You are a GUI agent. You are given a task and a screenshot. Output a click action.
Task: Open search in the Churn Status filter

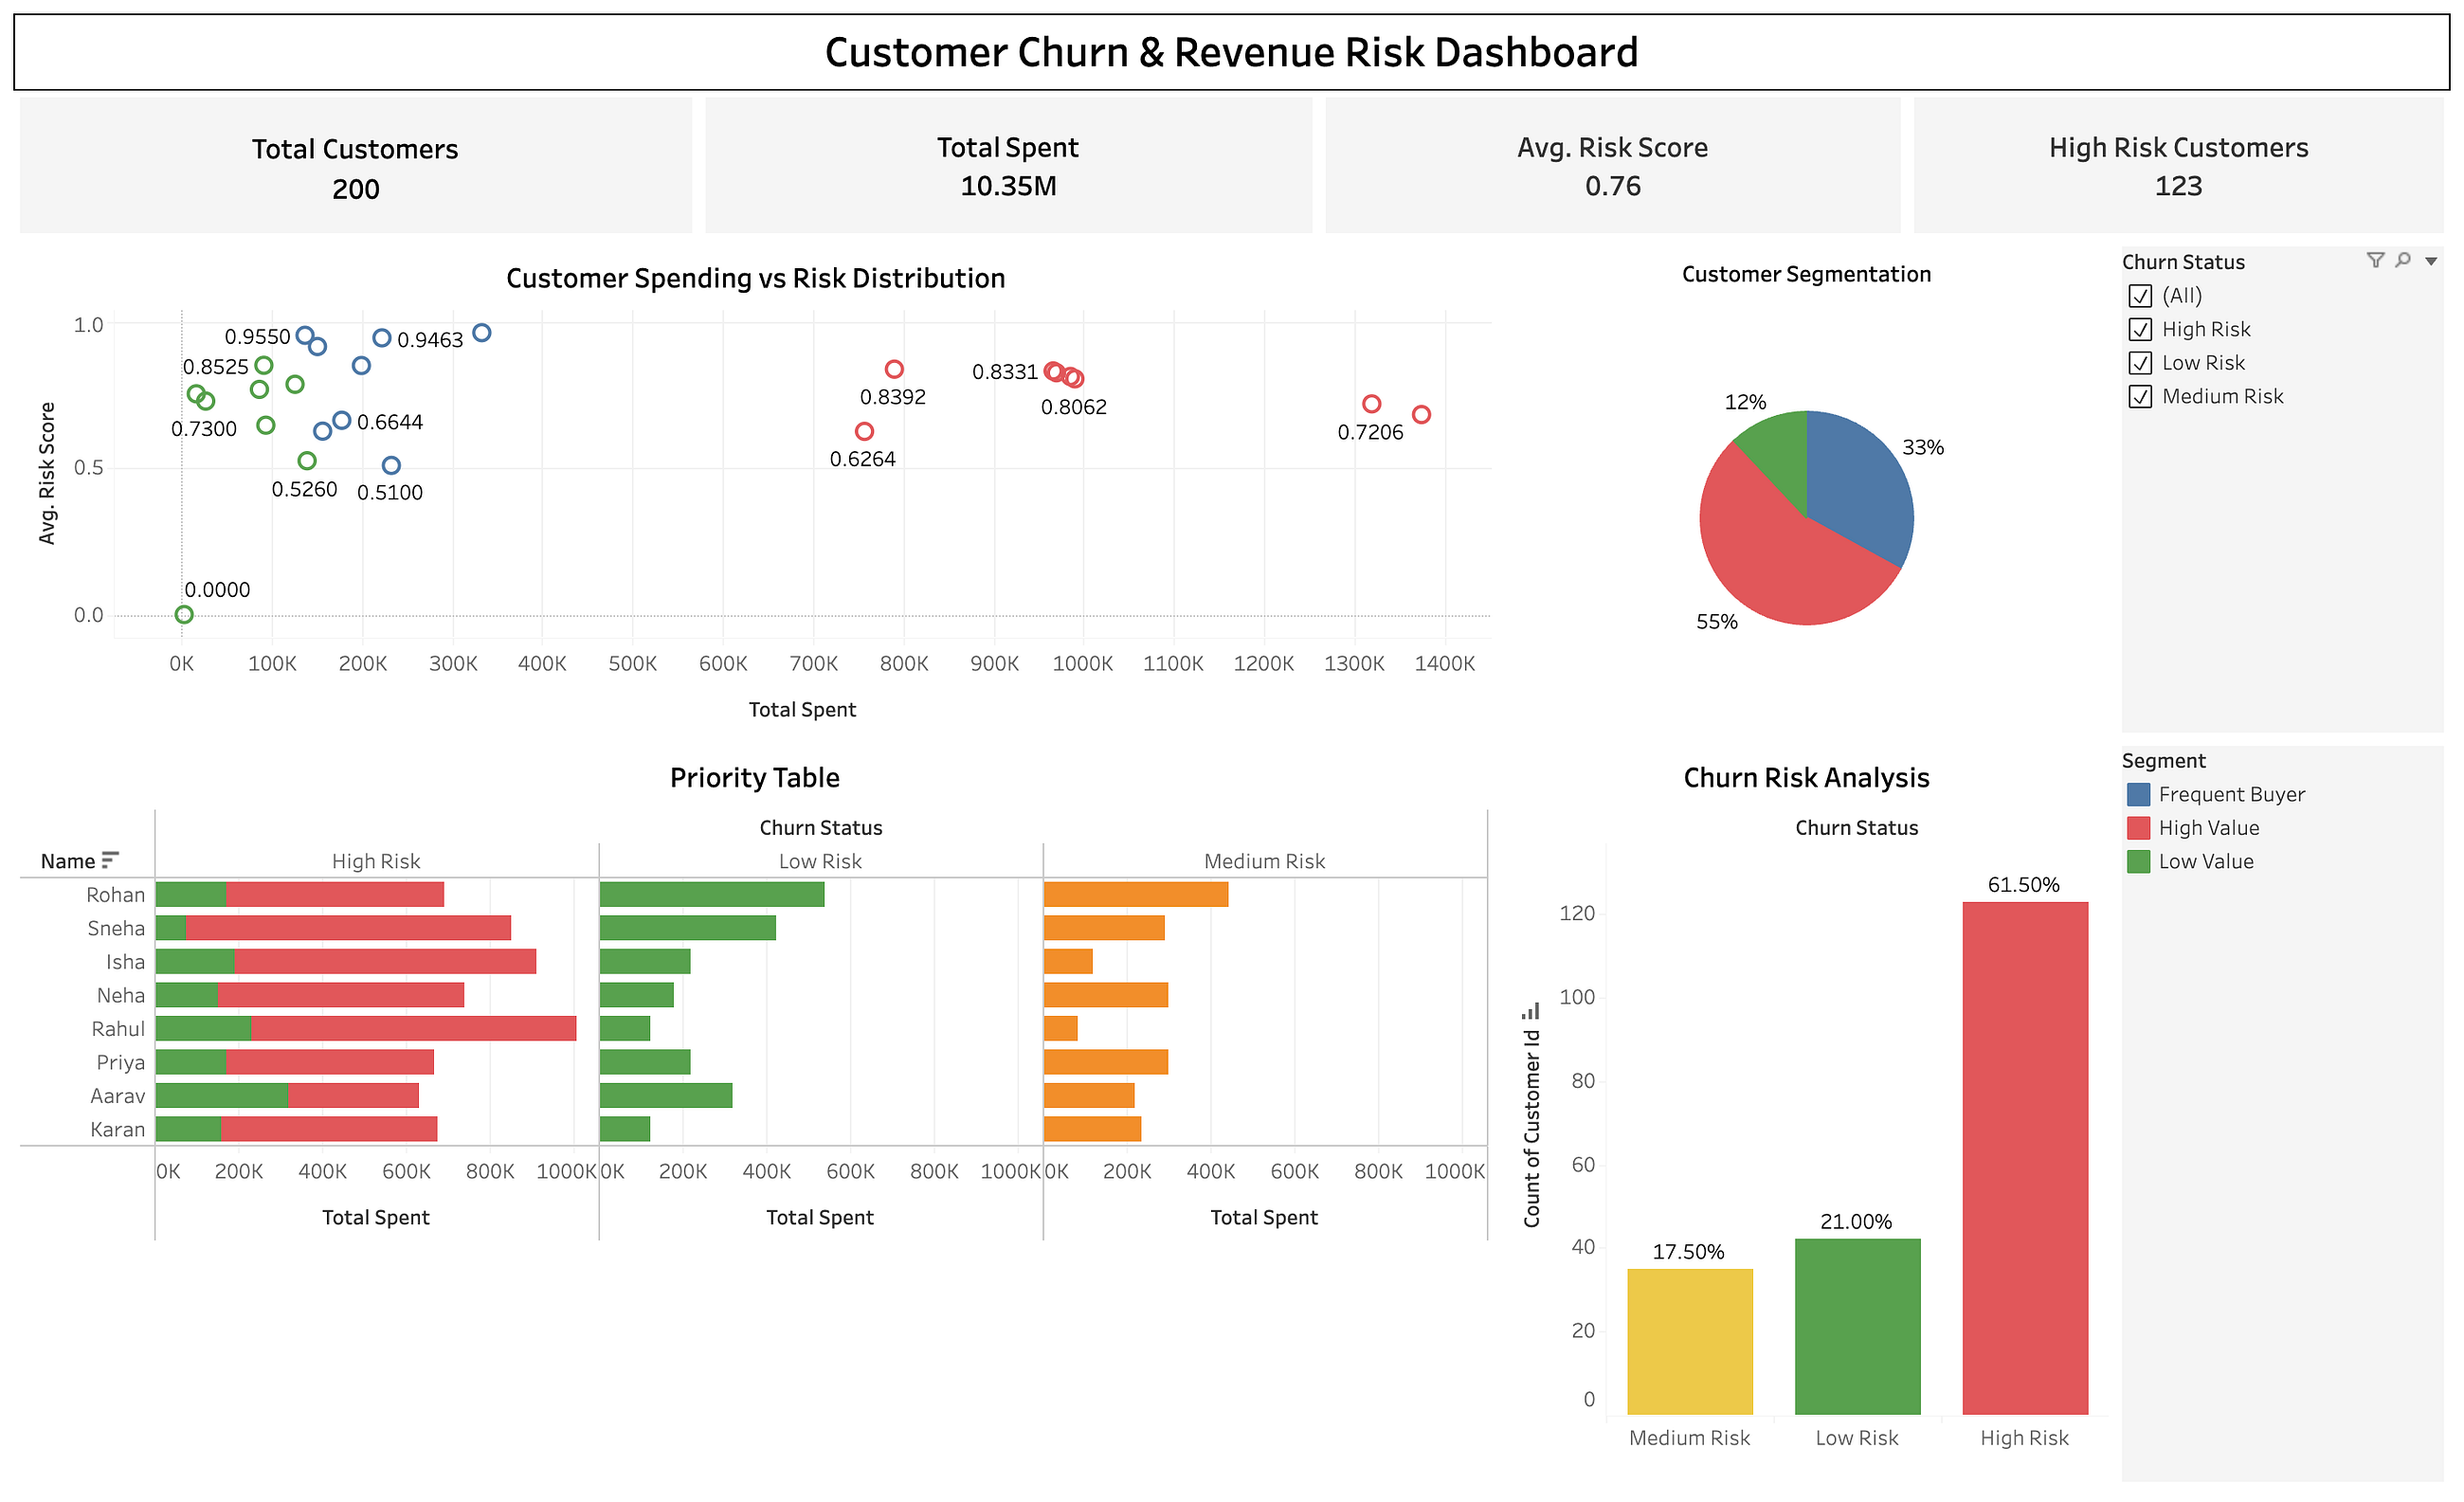click(x=2403, y=260)
